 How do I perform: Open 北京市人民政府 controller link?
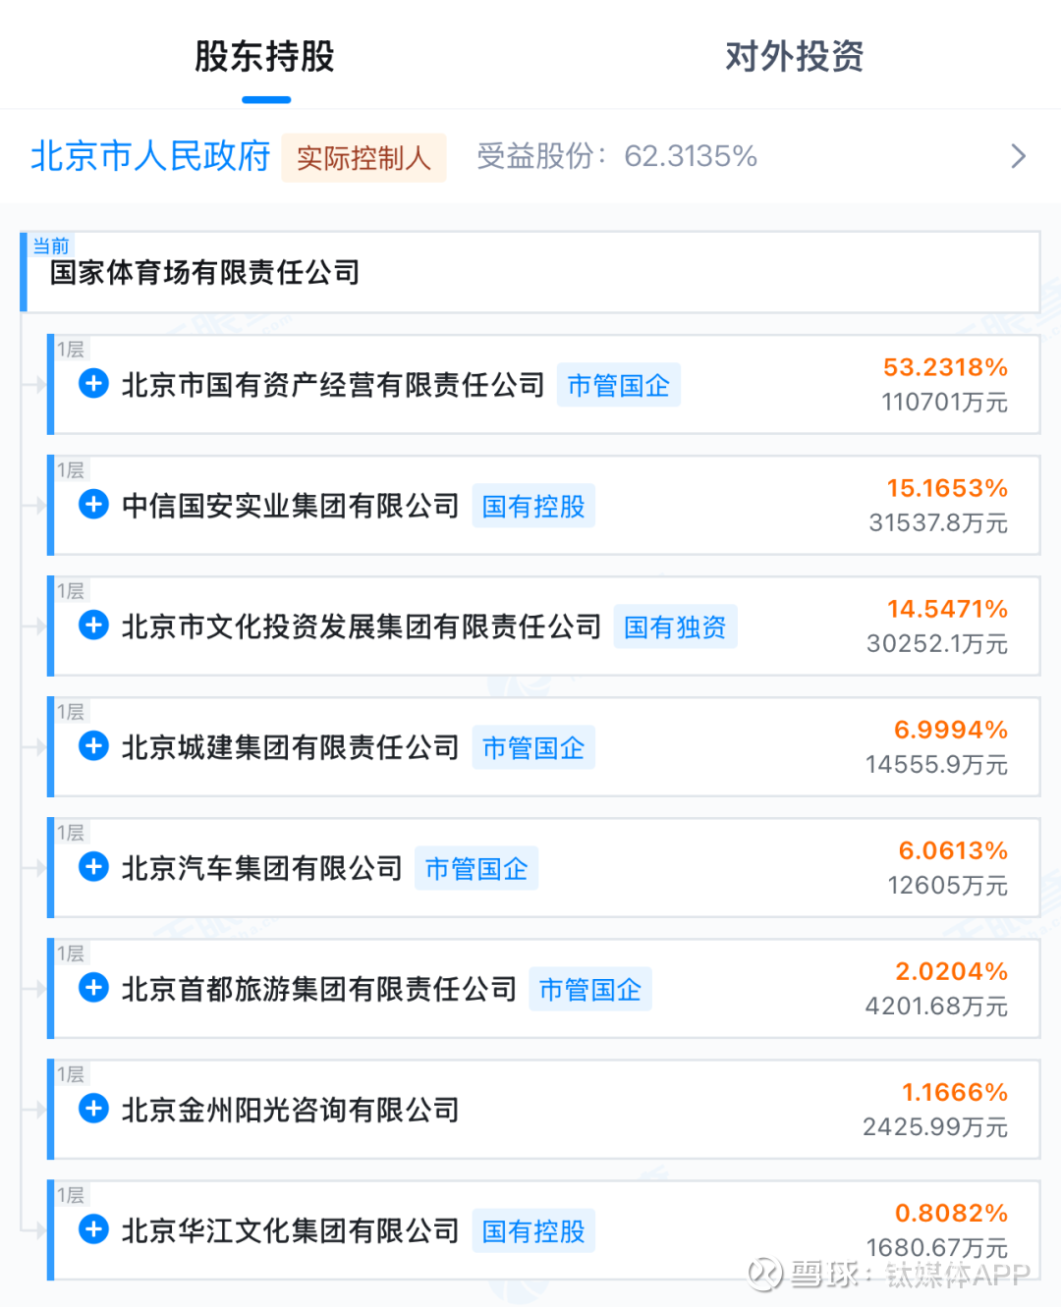tap(150, 157)
